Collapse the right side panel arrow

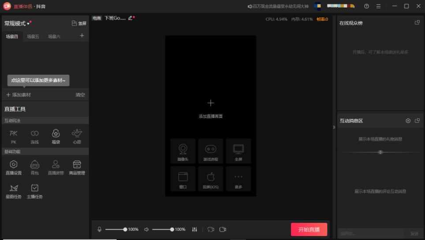pyautogui.click(x=334, y=127)
